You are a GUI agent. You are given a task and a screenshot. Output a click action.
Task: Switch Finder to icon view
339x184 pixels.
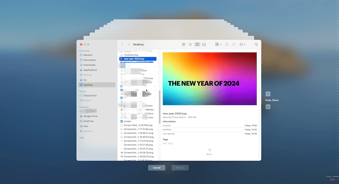[x=183, y=44]
